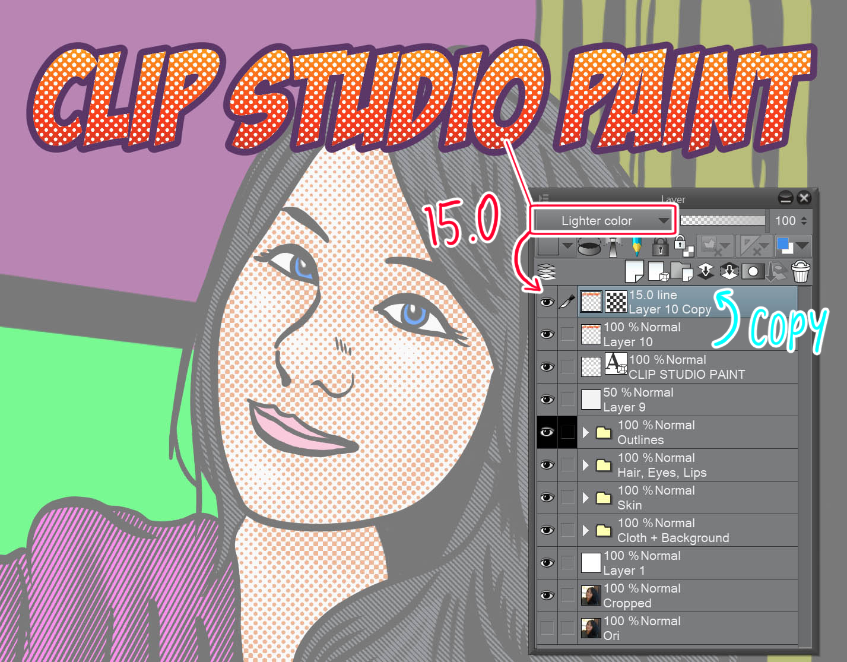Click the New Raster Layer icon
The width and height of the screenshot is (847, 662).
(634, 272)
